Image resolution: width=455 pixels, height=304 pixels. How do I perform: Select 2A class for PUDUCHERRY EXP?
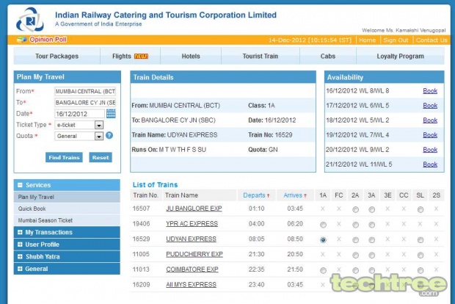tap(355, 256)
